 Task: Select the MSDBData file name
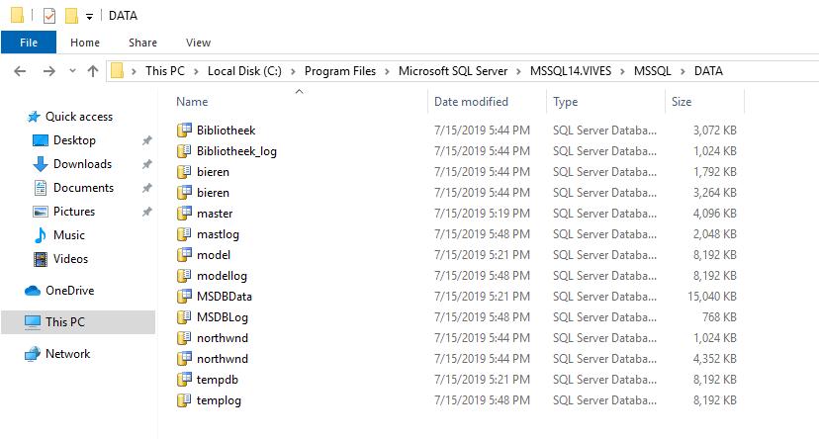[225, 297]
